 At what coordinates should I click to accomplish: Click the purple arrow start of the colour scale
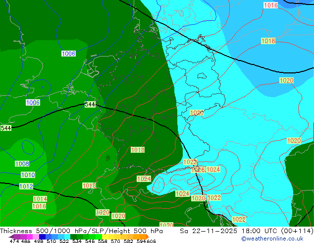[x=11, y=237]
